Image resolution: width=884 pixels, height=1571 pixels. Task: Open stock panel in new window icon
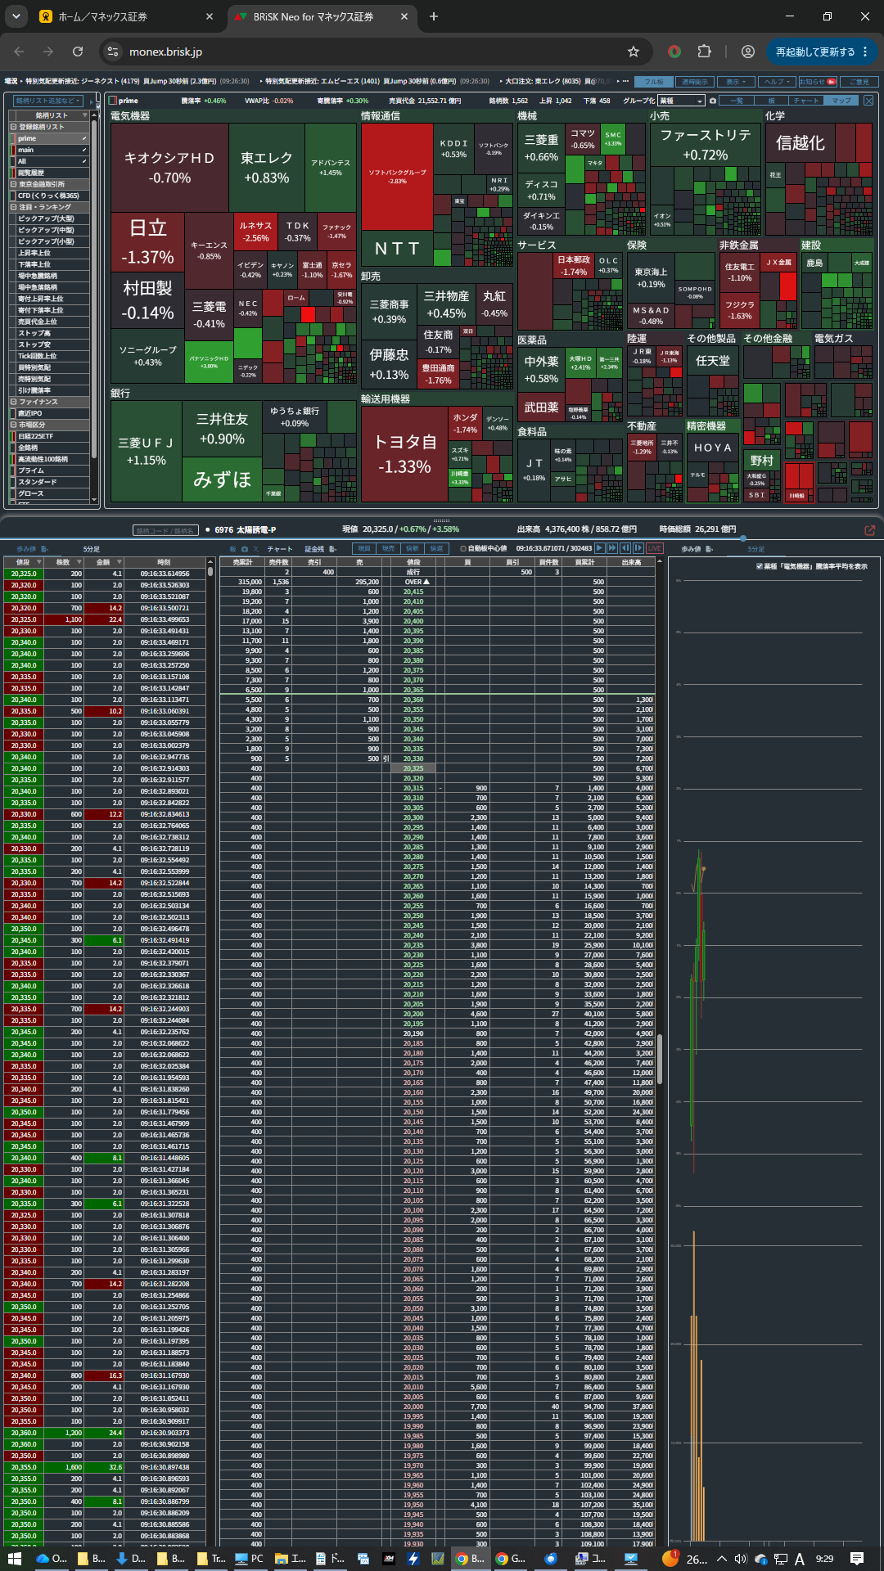pyautogui.click(x=870, y=530)
